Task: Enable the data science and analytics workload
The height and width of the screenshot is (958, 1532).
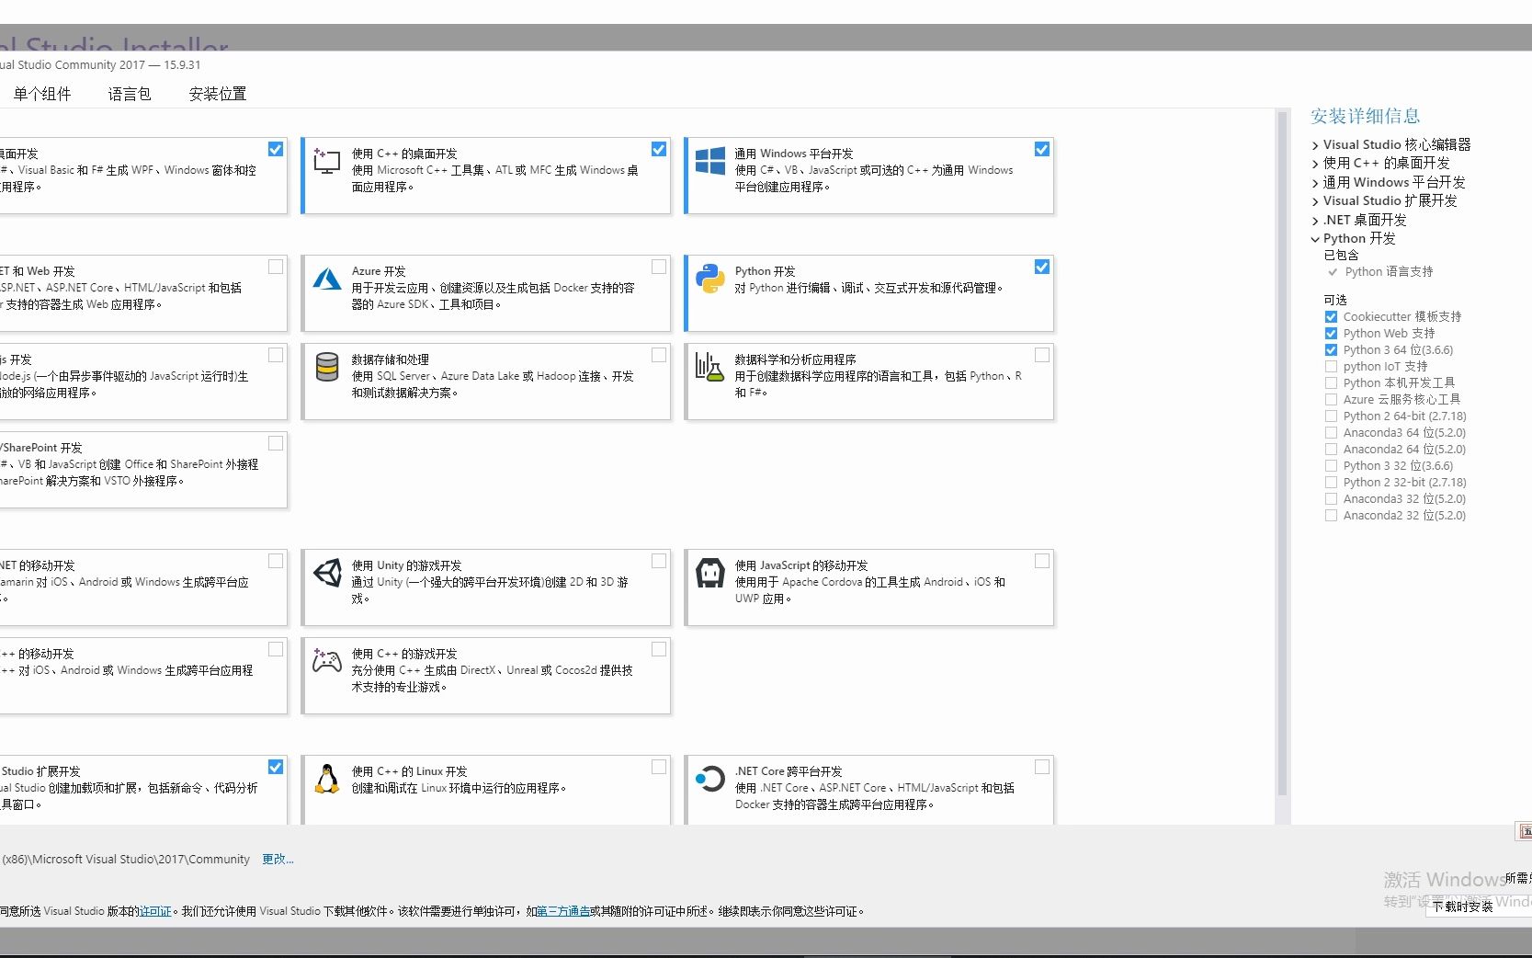Action: point(1042,355)
